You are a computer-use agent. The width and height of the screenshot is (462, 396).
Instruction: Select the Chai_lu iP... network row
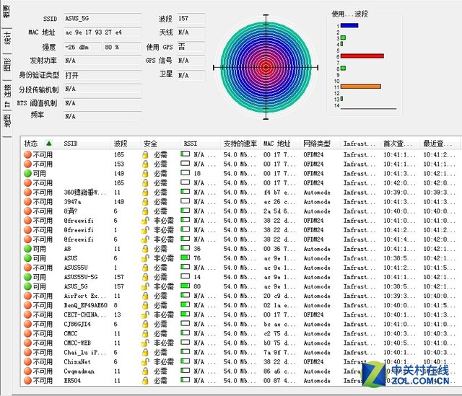240,352
